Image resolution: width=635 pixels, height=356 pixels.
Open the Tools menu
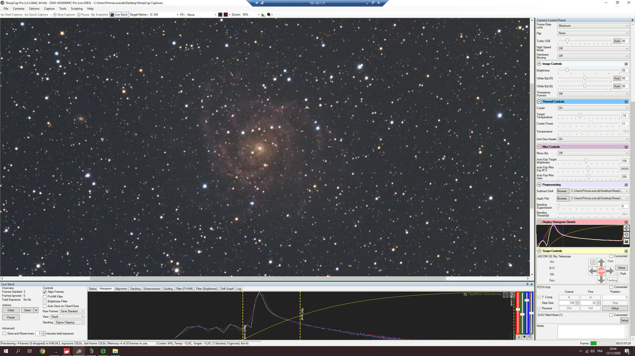pos(63,8)
